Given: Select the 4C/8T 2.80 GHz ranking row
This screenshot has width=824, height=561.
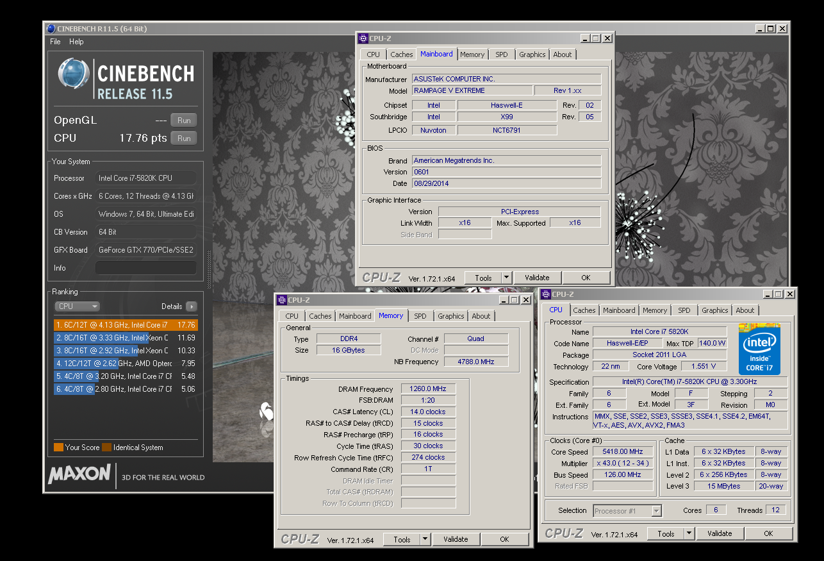Looking at the screenshot, I should coord(126,389).
